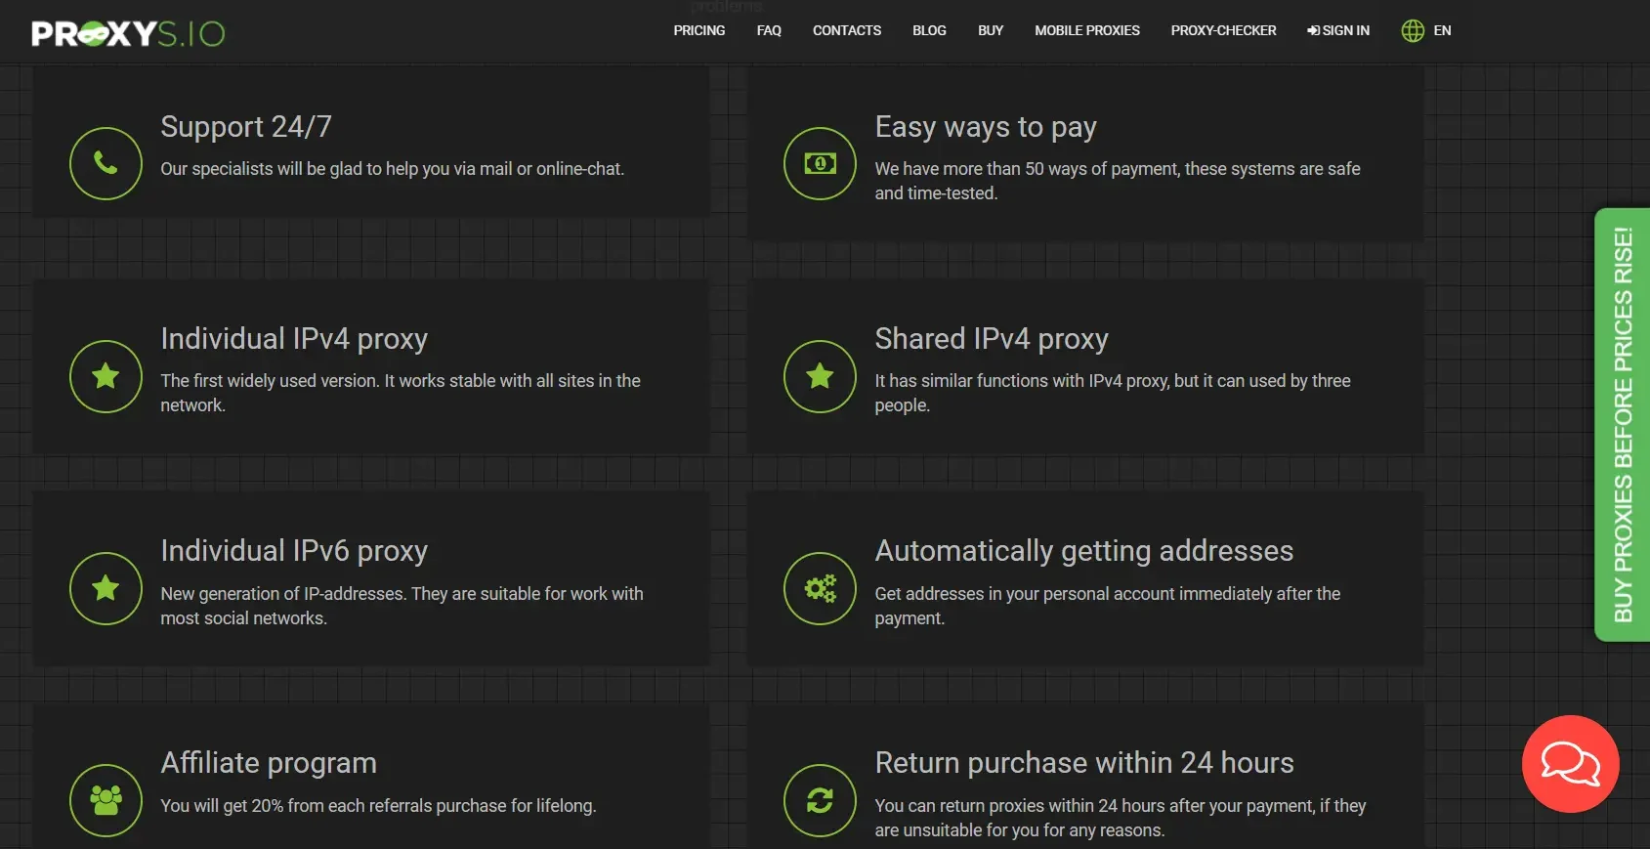Click the text about 20% from referrals purchase
This screenshot has width=1650, height=849.
point(378,806)
